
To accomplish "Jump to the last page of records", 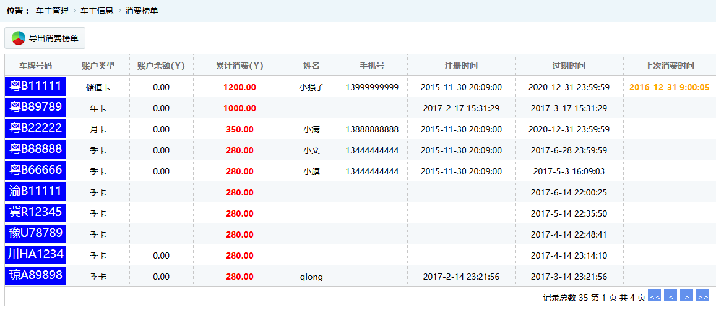I will pos(702,296).
